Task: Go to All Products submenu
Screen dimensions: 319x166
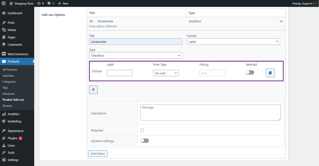Action: [x=10, y=69]
